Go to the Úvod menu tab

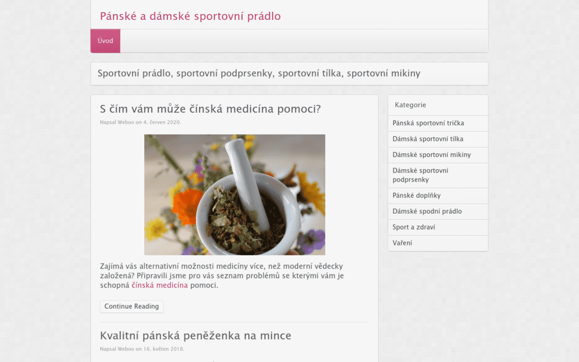[105, 41]
